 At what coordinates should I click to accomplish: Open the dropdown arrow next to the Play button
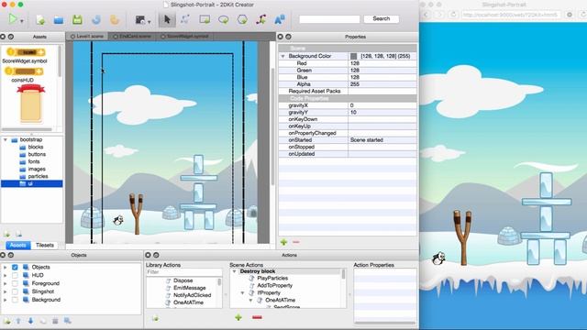22,21
